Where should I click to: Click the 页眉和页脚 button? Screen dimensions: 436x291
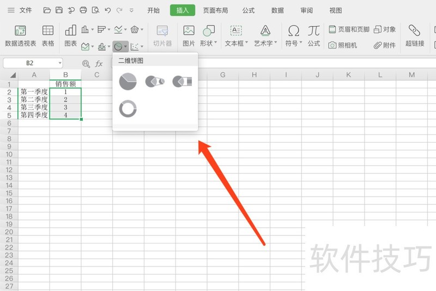pos(349,29)
